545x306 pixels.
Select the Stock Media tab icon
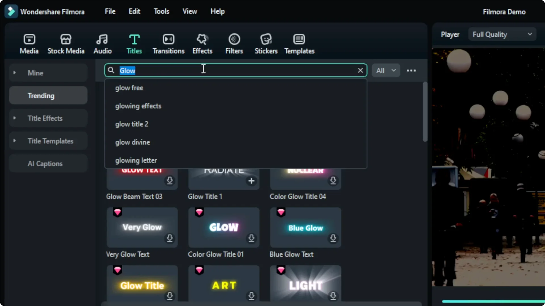click(x=66, y=43)
